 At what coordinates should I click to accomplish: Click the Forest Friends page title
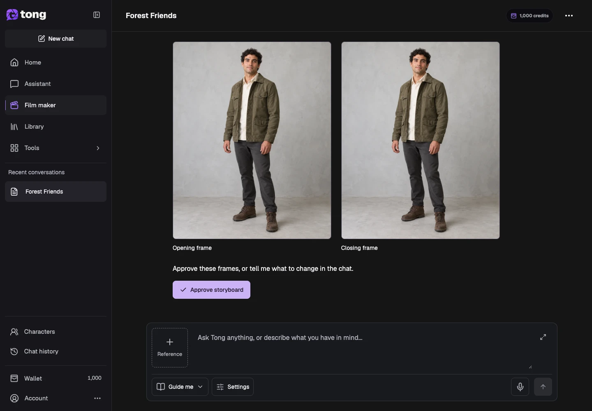(151, 16)
